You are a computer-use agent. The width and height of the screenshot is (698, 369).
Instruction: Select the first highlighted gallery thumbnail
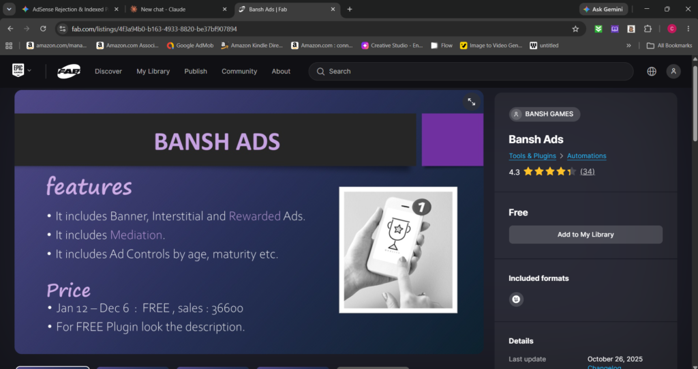52,368
